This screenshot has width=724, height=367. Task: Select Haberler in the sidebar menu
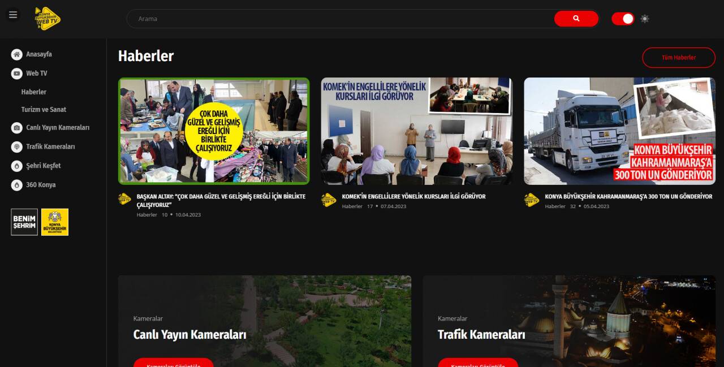click(33, 92)
